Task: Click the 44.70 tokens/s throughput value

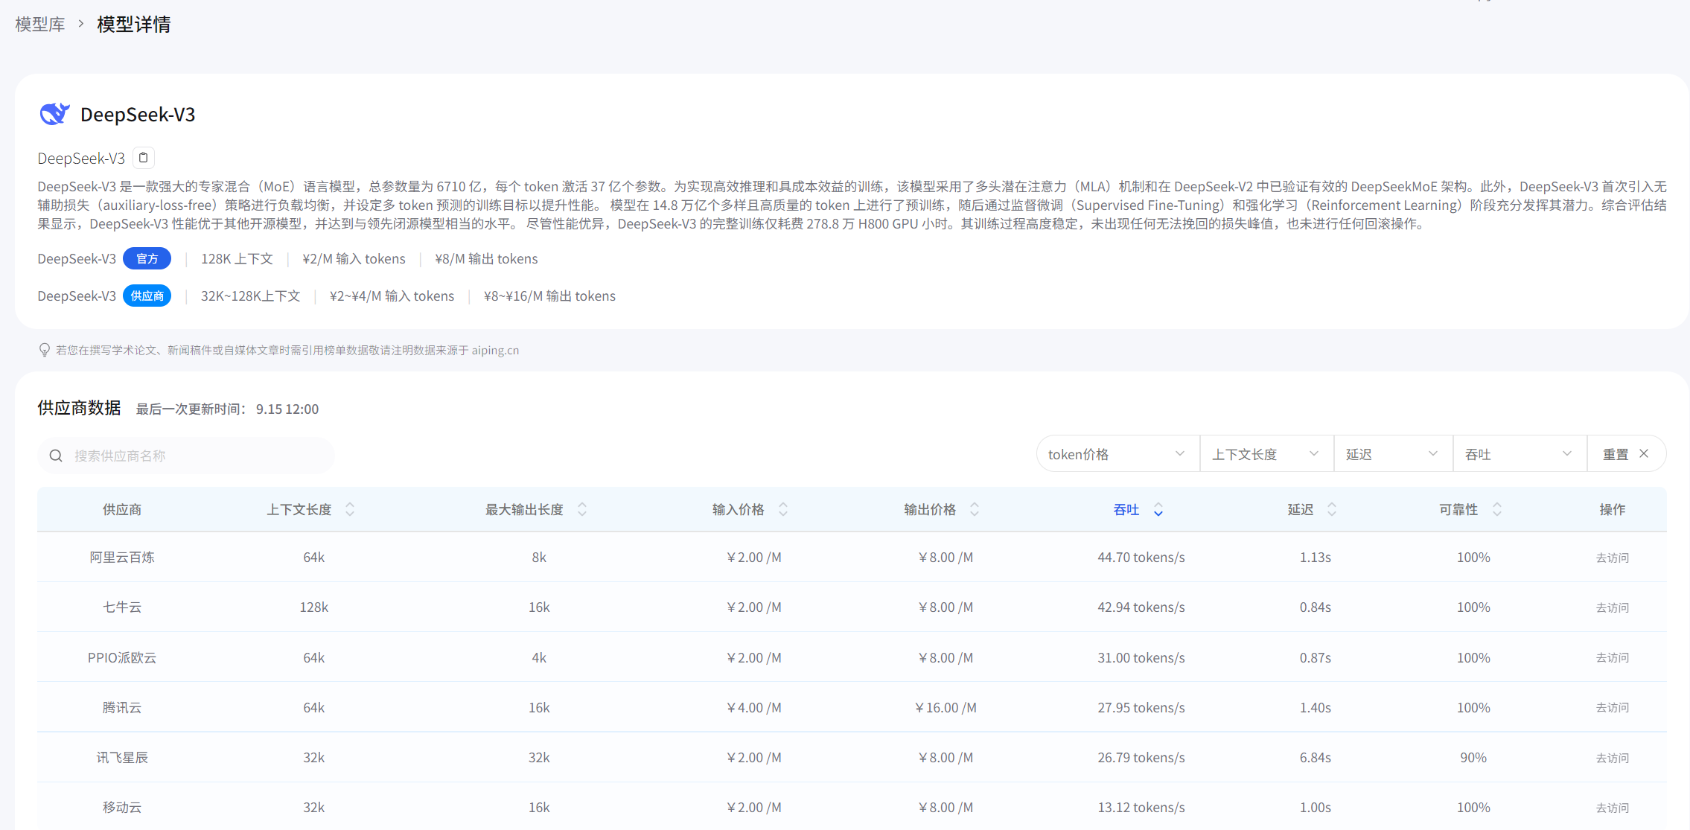Action: click(x=1141, y=557)
